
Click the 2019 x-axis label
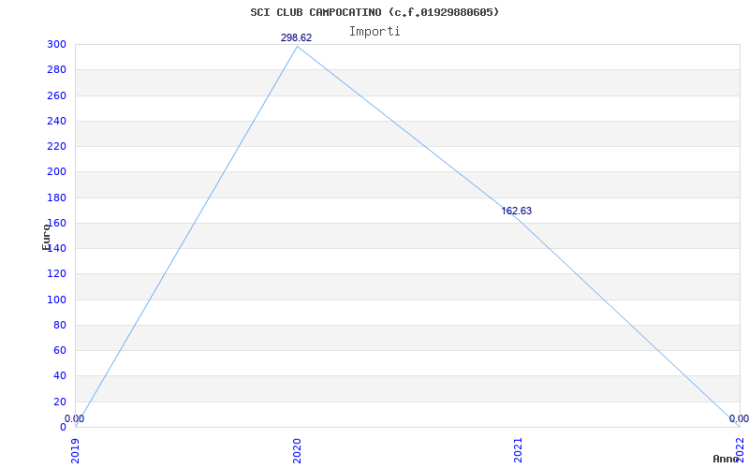click(x=76, y=450)
